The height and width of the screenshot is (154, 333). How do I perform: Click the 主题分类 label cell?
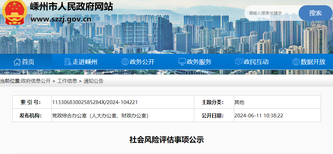pos(214,102)
